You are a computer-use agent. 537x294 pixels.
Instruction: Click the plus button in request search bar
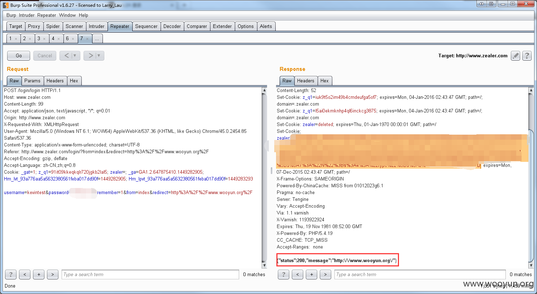[39, 274]
